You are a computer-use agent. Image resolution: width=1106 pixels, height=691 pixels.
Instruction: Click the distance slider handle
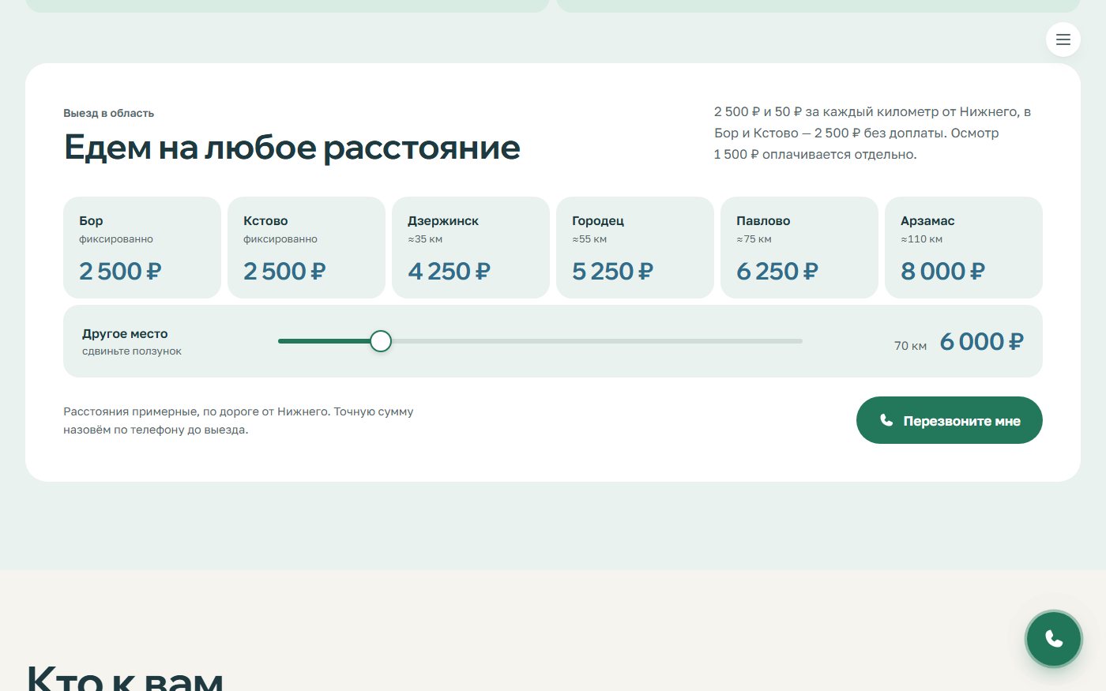381,341
